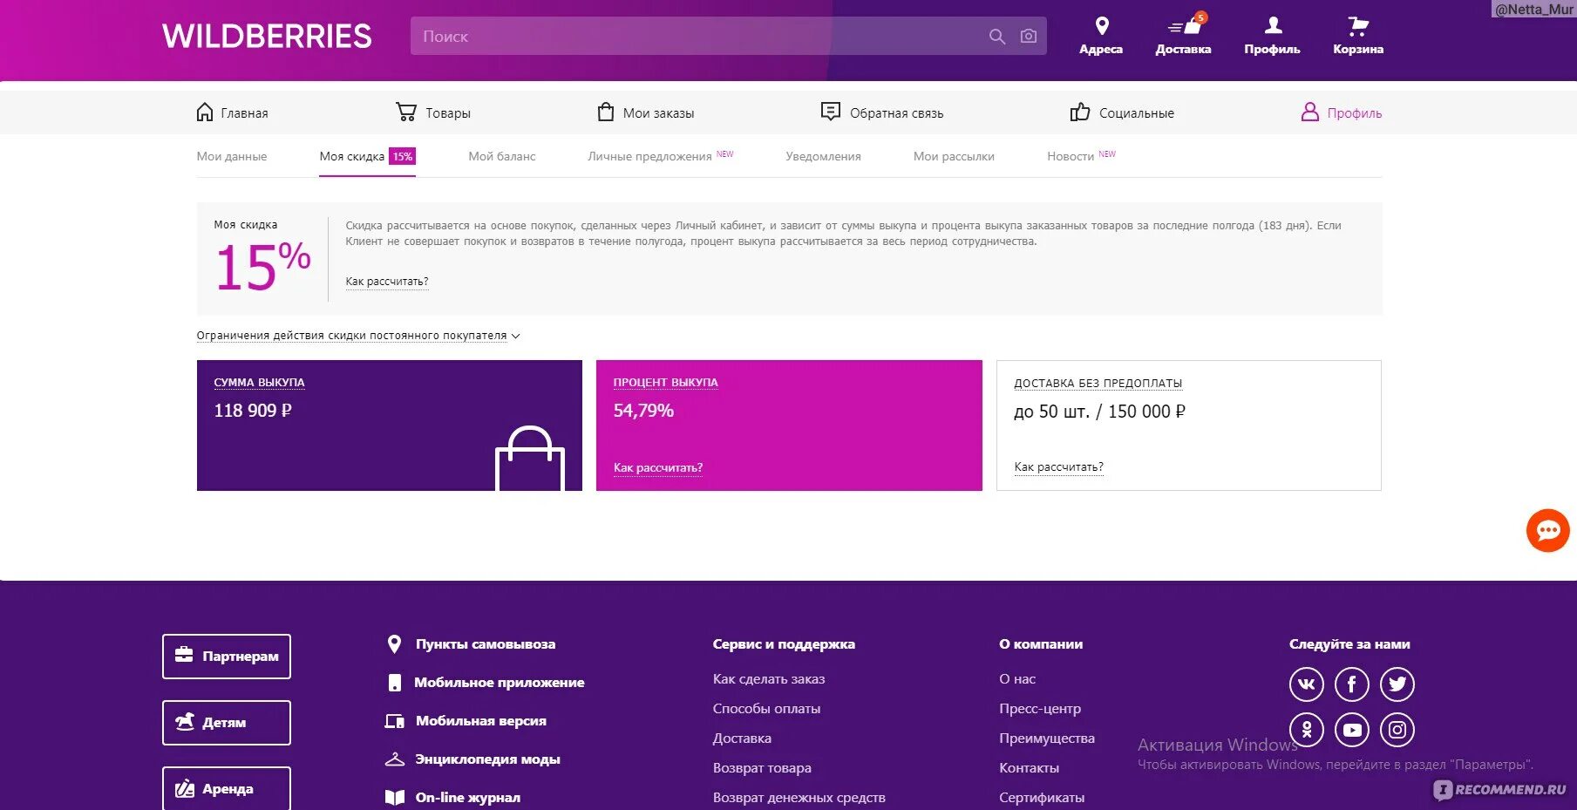The height and width of the screenshot is (810, 1577).
Task: Click the search magnifier icon
Action: 997,37
